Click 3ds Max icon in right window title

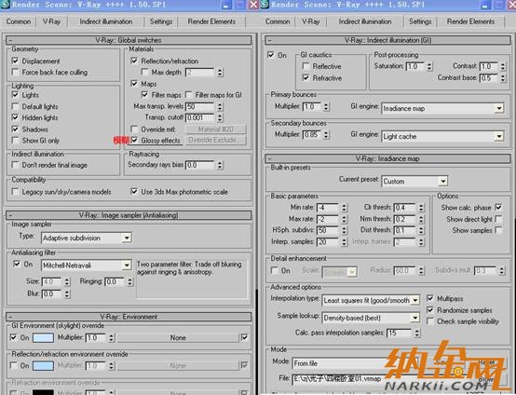[265, 5]
